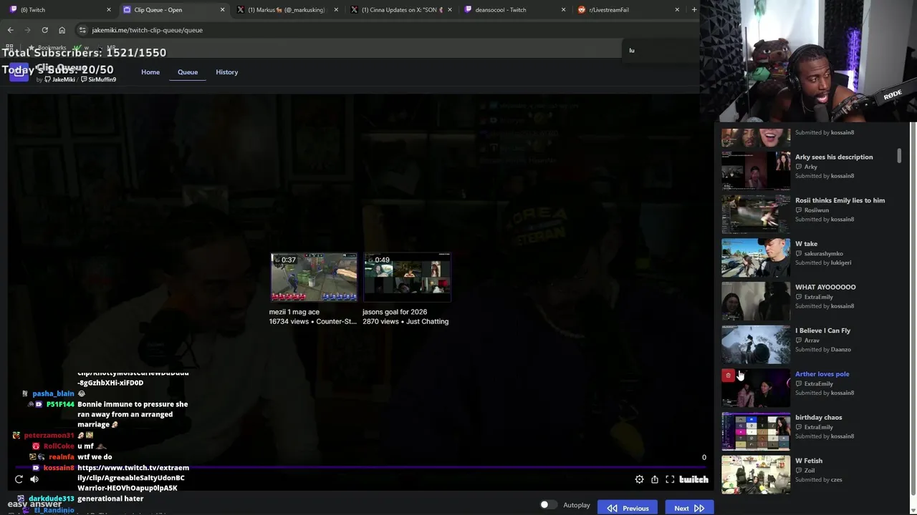The image size is (917, 515).
Task: Click the address bar URL
Action: 147,30
